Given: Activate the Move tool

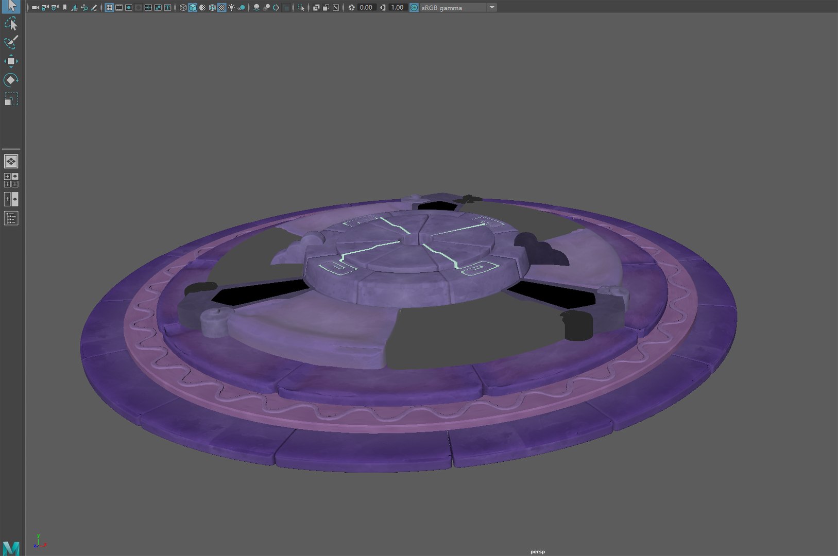Looking at the screenshot, I should click(x=11, y=61).
